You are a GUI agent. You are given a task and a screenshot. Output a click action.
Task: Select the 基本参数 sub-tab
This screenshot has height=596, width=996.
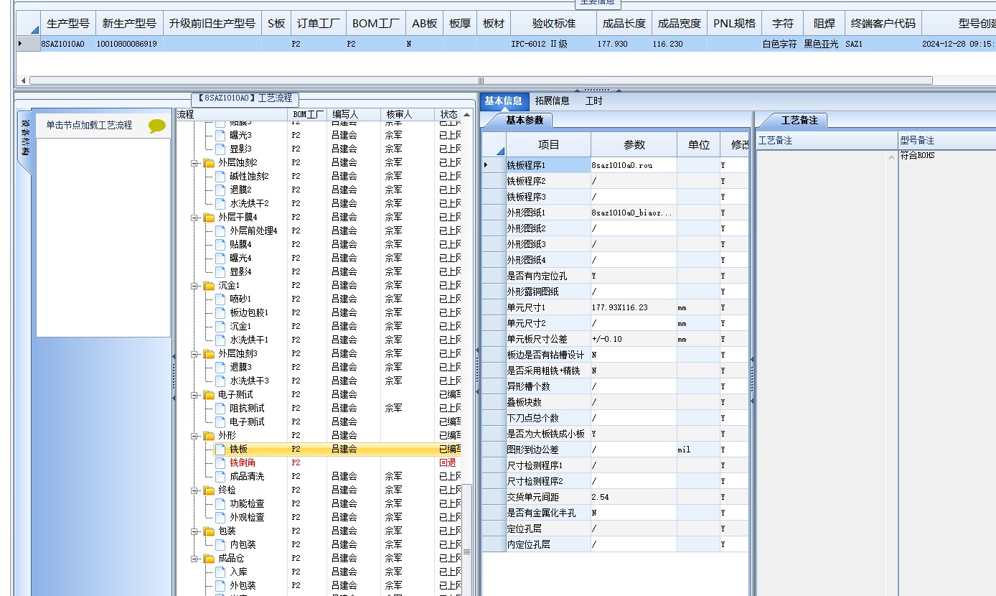[x=525, y=121]
